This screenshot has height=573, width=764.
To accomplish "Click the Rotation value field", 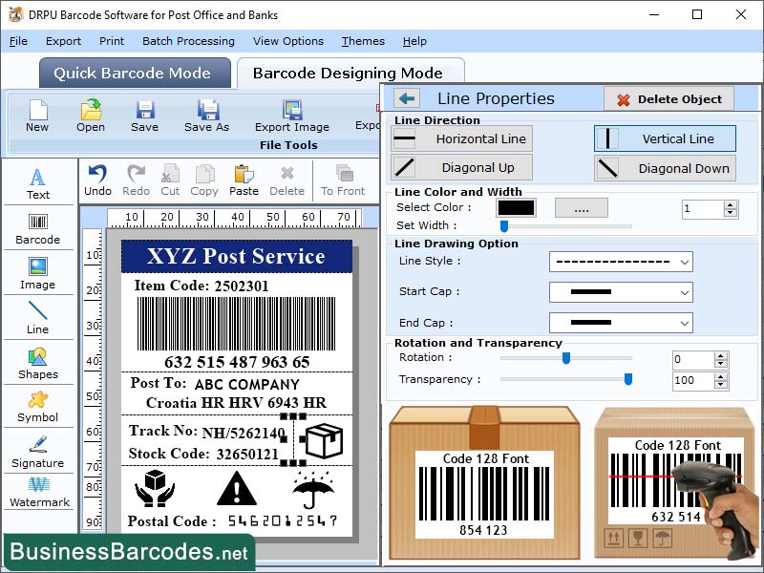I will tap(693, 360).
